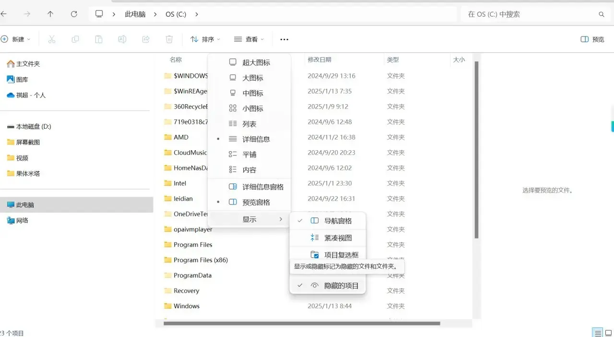Open the 查看 dropdown

249,39
